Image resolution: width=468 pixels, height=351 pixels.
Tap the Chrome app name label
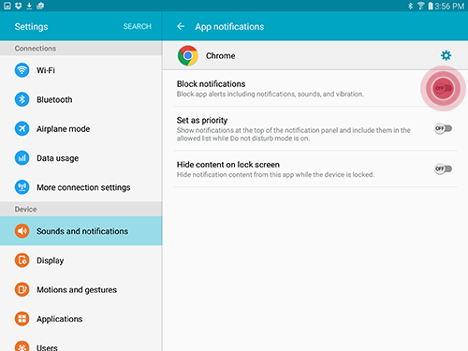(x=221, y=55)
